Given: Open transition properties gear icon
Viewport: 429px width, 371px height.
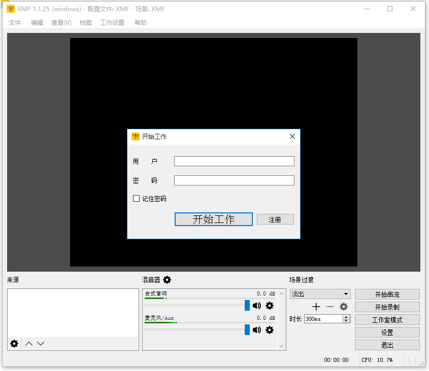Looking at the screenshot, I should tap(344, 307).
